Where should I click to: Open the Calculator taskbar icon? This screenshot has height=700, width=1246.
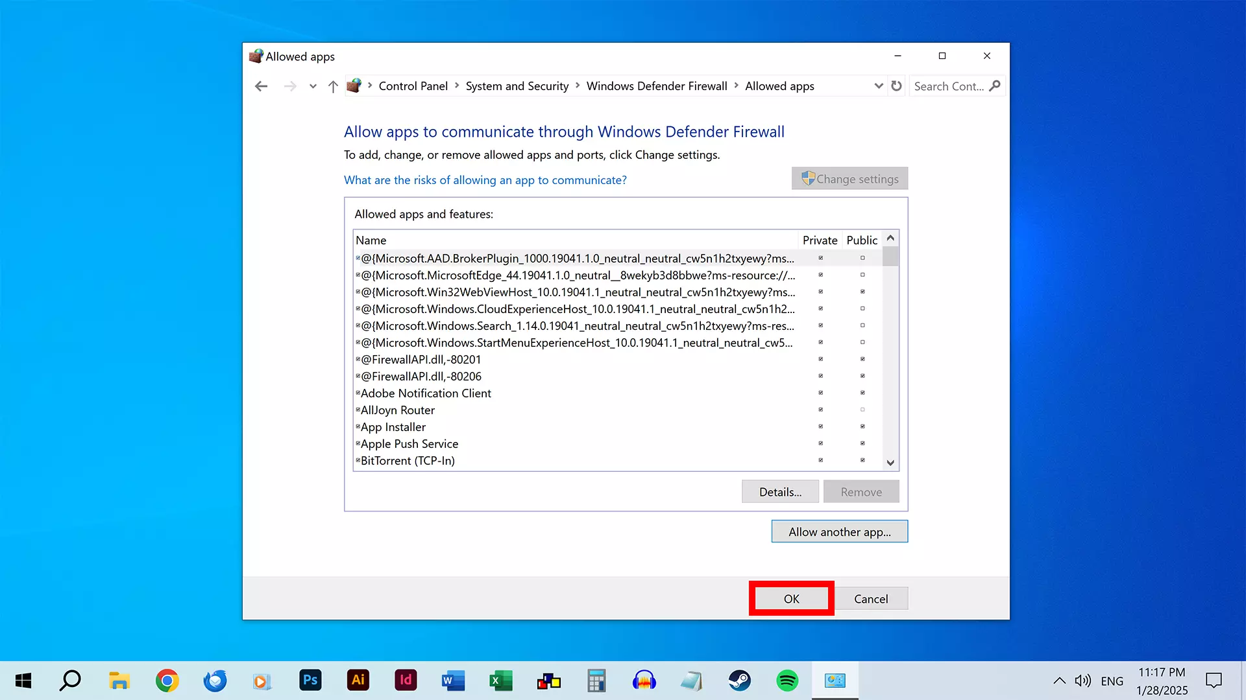(x=596, y=681)
